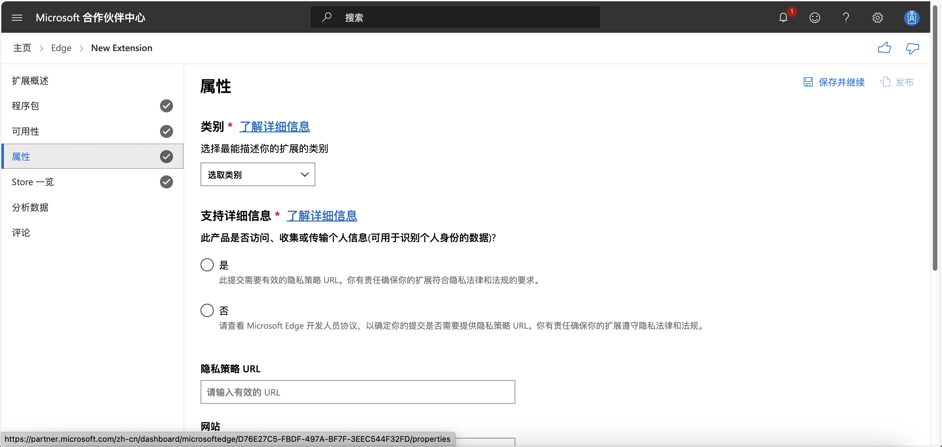Click New Extension breadcrumb
The image size is (942, 447).
point(121,48)
